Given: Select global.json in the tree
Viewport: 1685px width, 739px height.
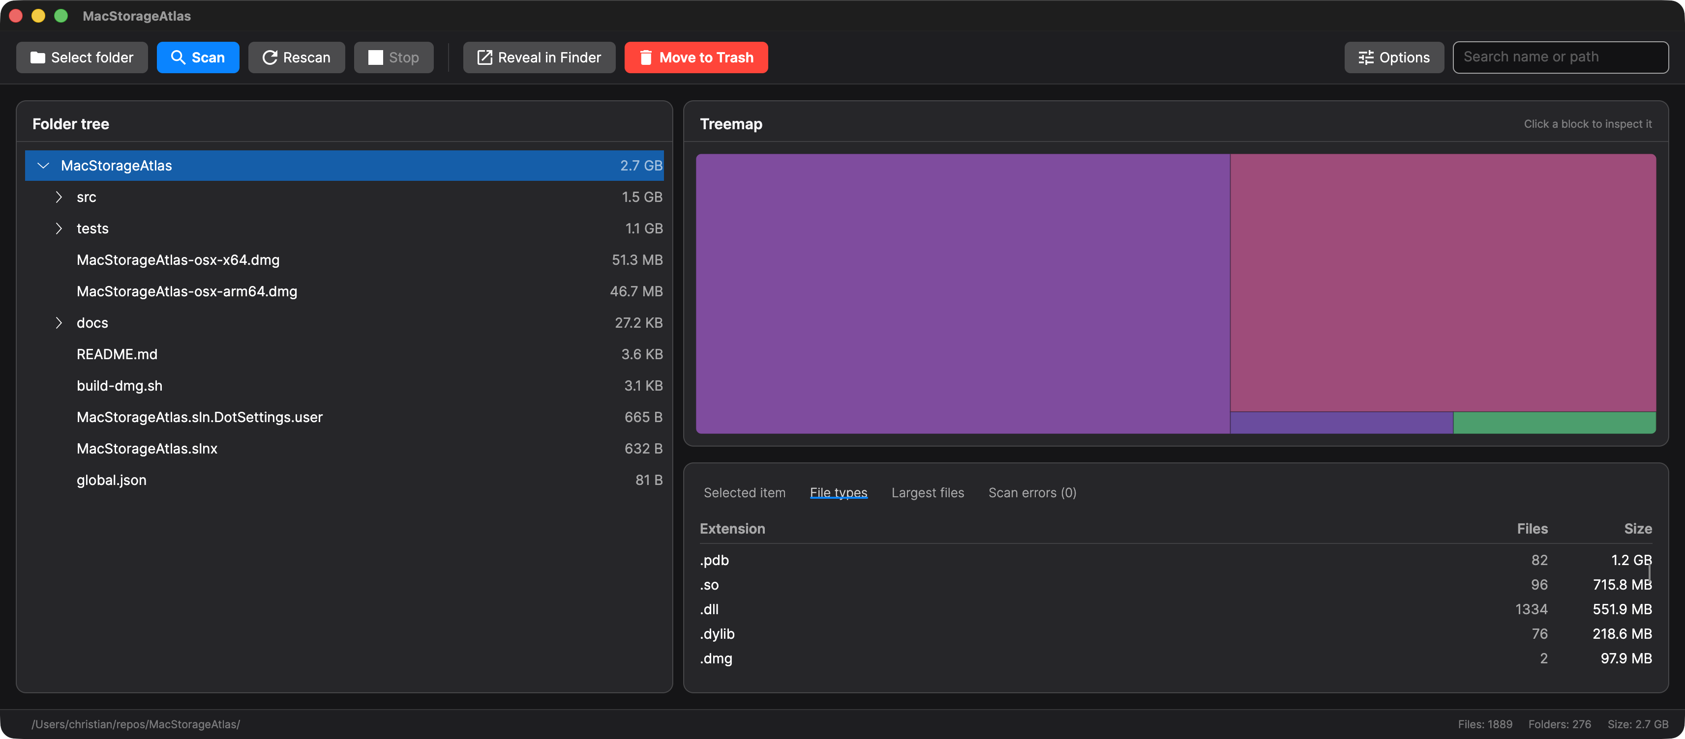Looking at the screenshot, I should point(344,480).
